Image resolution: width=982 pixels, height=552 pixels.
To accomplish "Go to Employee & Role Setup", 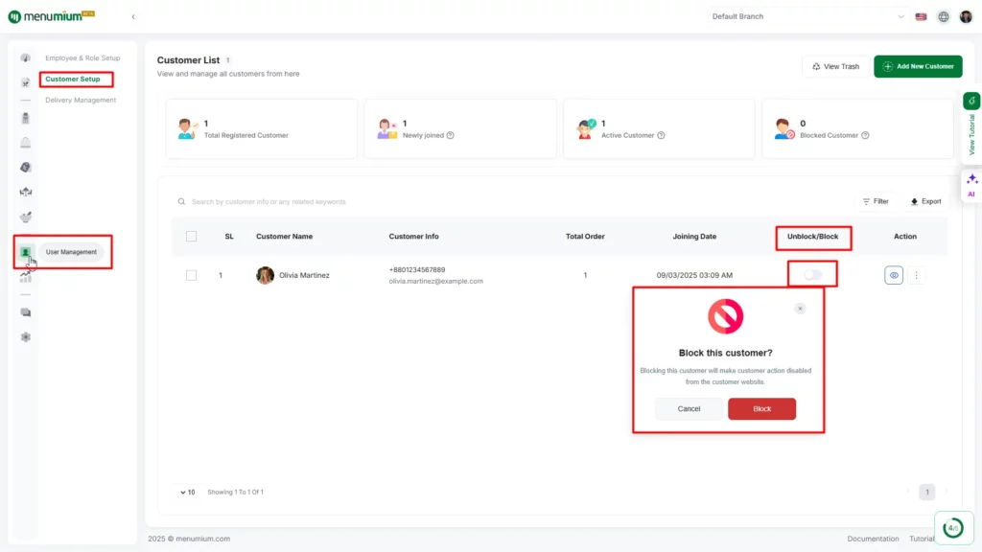I will pyautogui.click(x=82, y=58).
